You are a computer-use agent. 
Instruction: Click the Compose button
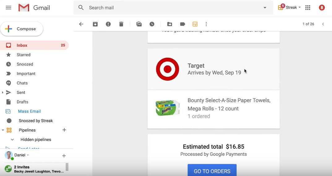click(x=22, y=29)
